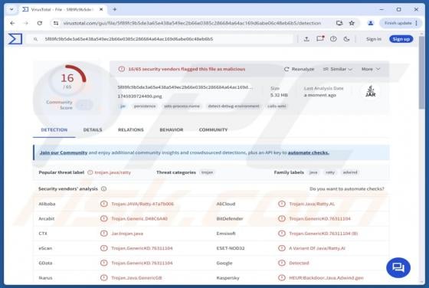Image resolution: width=429 pixels, height=288 pixels.
Task: Click the page vertical scrollbar
Action: coord(421,159)
